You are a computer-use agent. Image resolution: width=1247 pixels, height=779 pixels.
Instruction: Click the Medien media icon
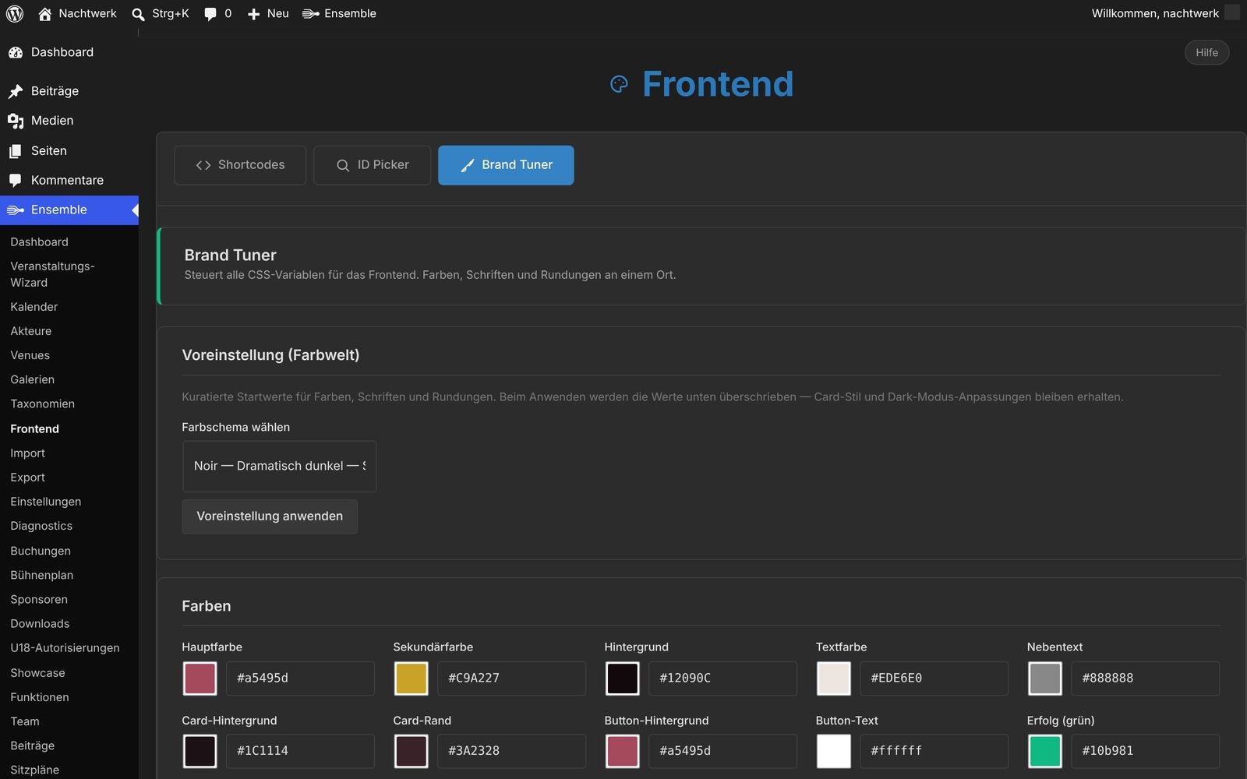[x=16, y=121]
